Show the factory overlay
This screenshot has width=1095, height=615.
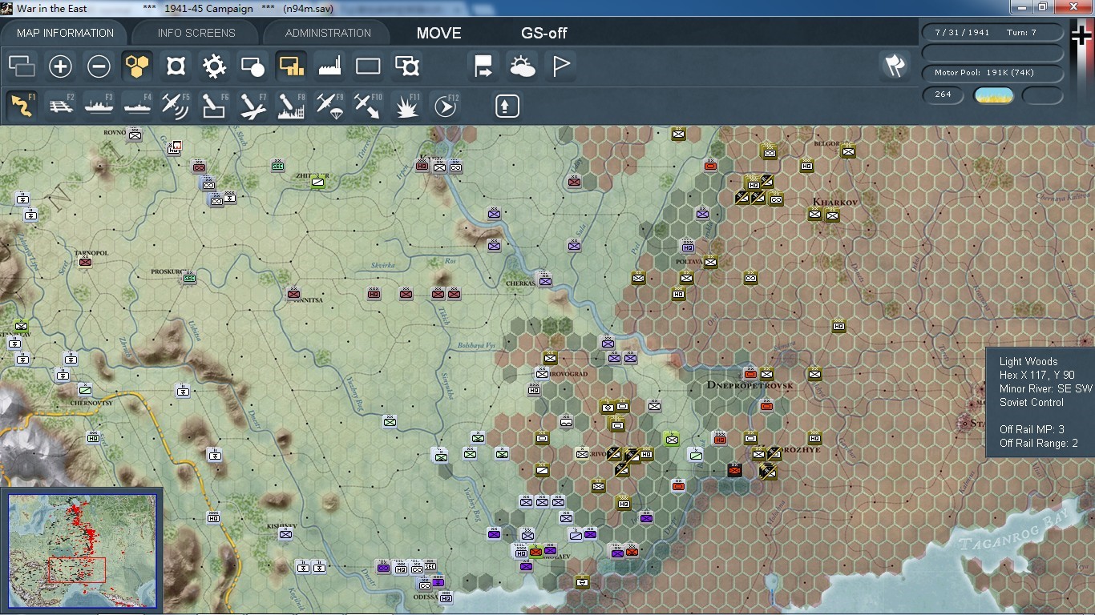coord(329,66)
